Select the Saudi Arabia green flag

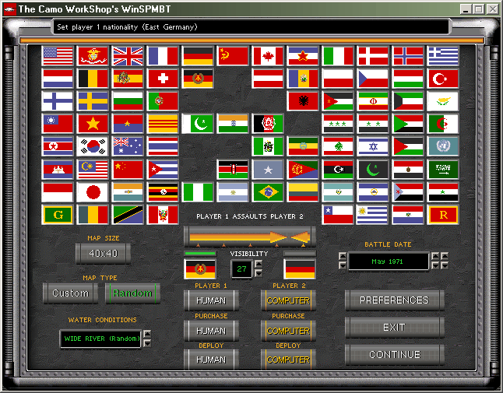(443, 169)
